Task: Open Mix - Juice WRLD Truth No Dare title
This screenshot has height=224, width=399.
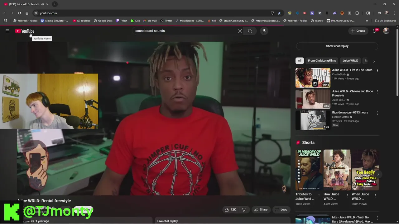Action: tap(352, 220)
